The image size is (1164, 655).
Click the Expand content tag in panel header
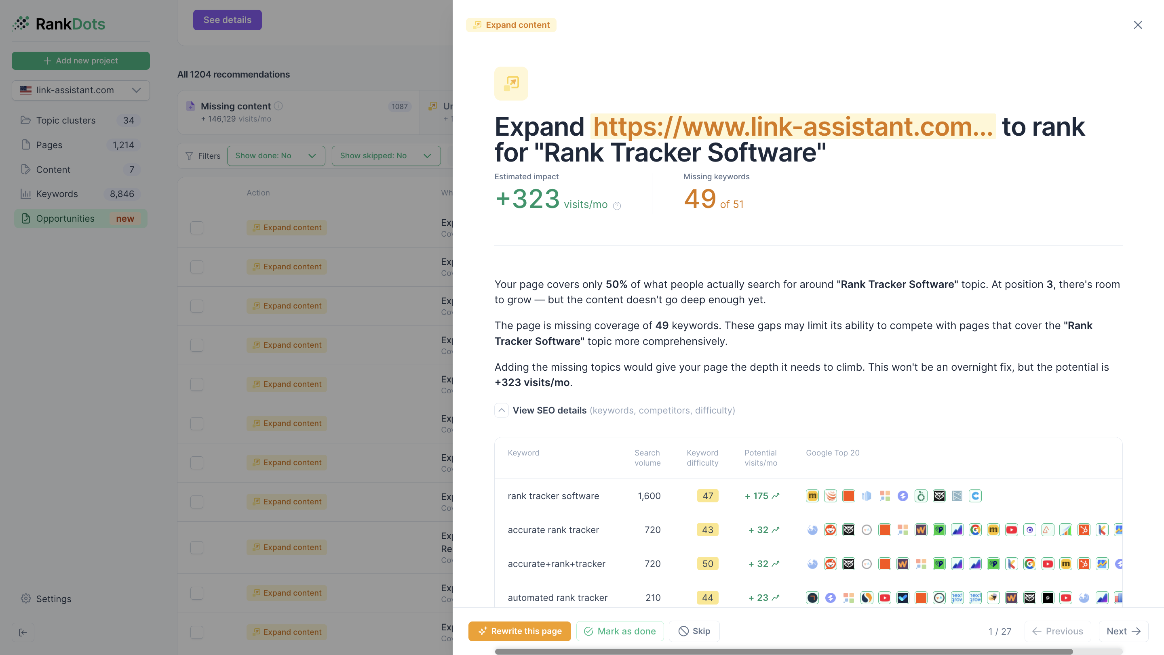pos(511,25)
